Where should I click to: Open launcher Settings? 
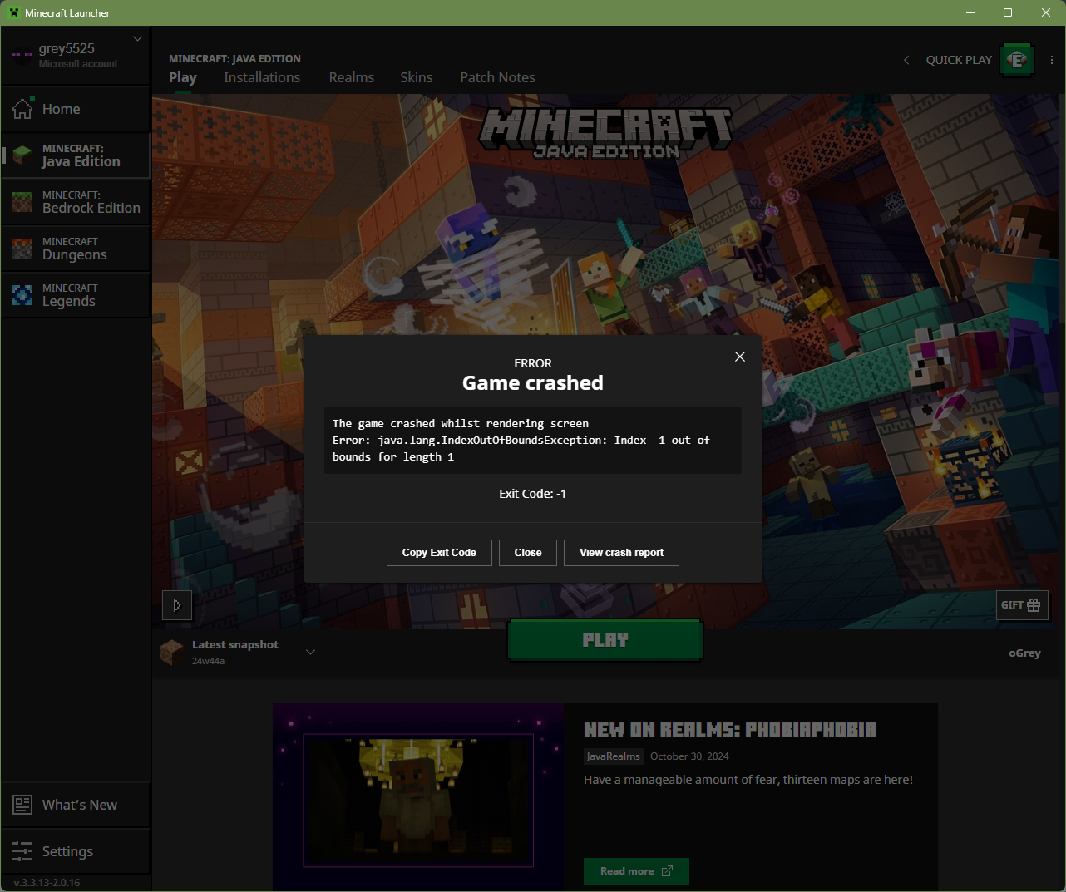76,851
